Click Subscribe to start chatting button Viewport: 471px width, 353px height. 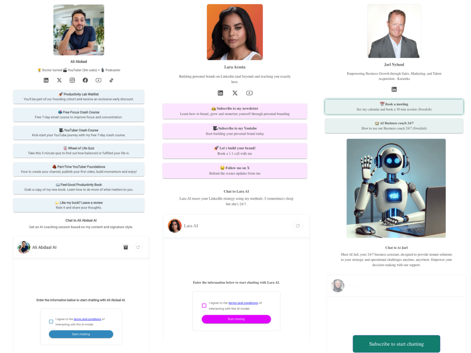[x=396, y=344]
